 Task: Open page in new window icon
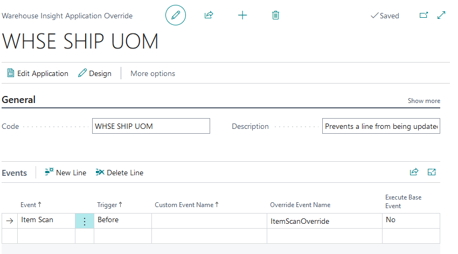[x=424, y=16]
